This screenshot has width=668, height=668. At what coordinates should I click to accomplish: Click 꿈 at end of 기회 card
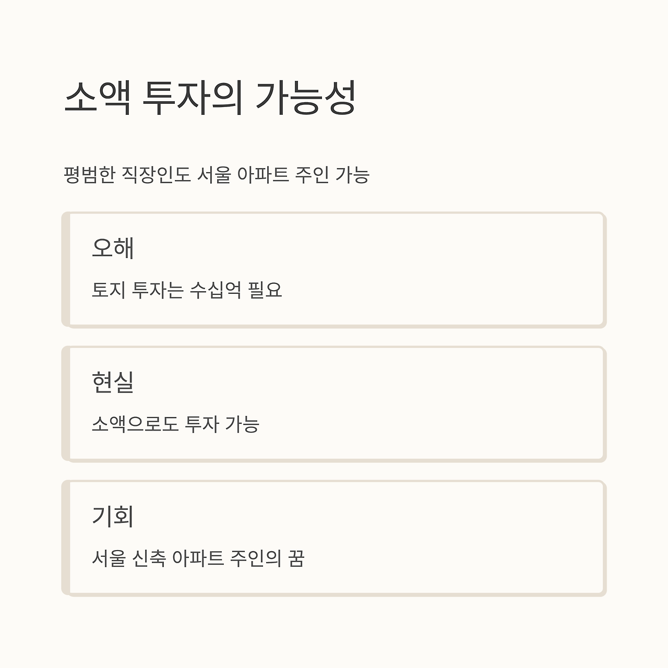(x=296, y=558)
